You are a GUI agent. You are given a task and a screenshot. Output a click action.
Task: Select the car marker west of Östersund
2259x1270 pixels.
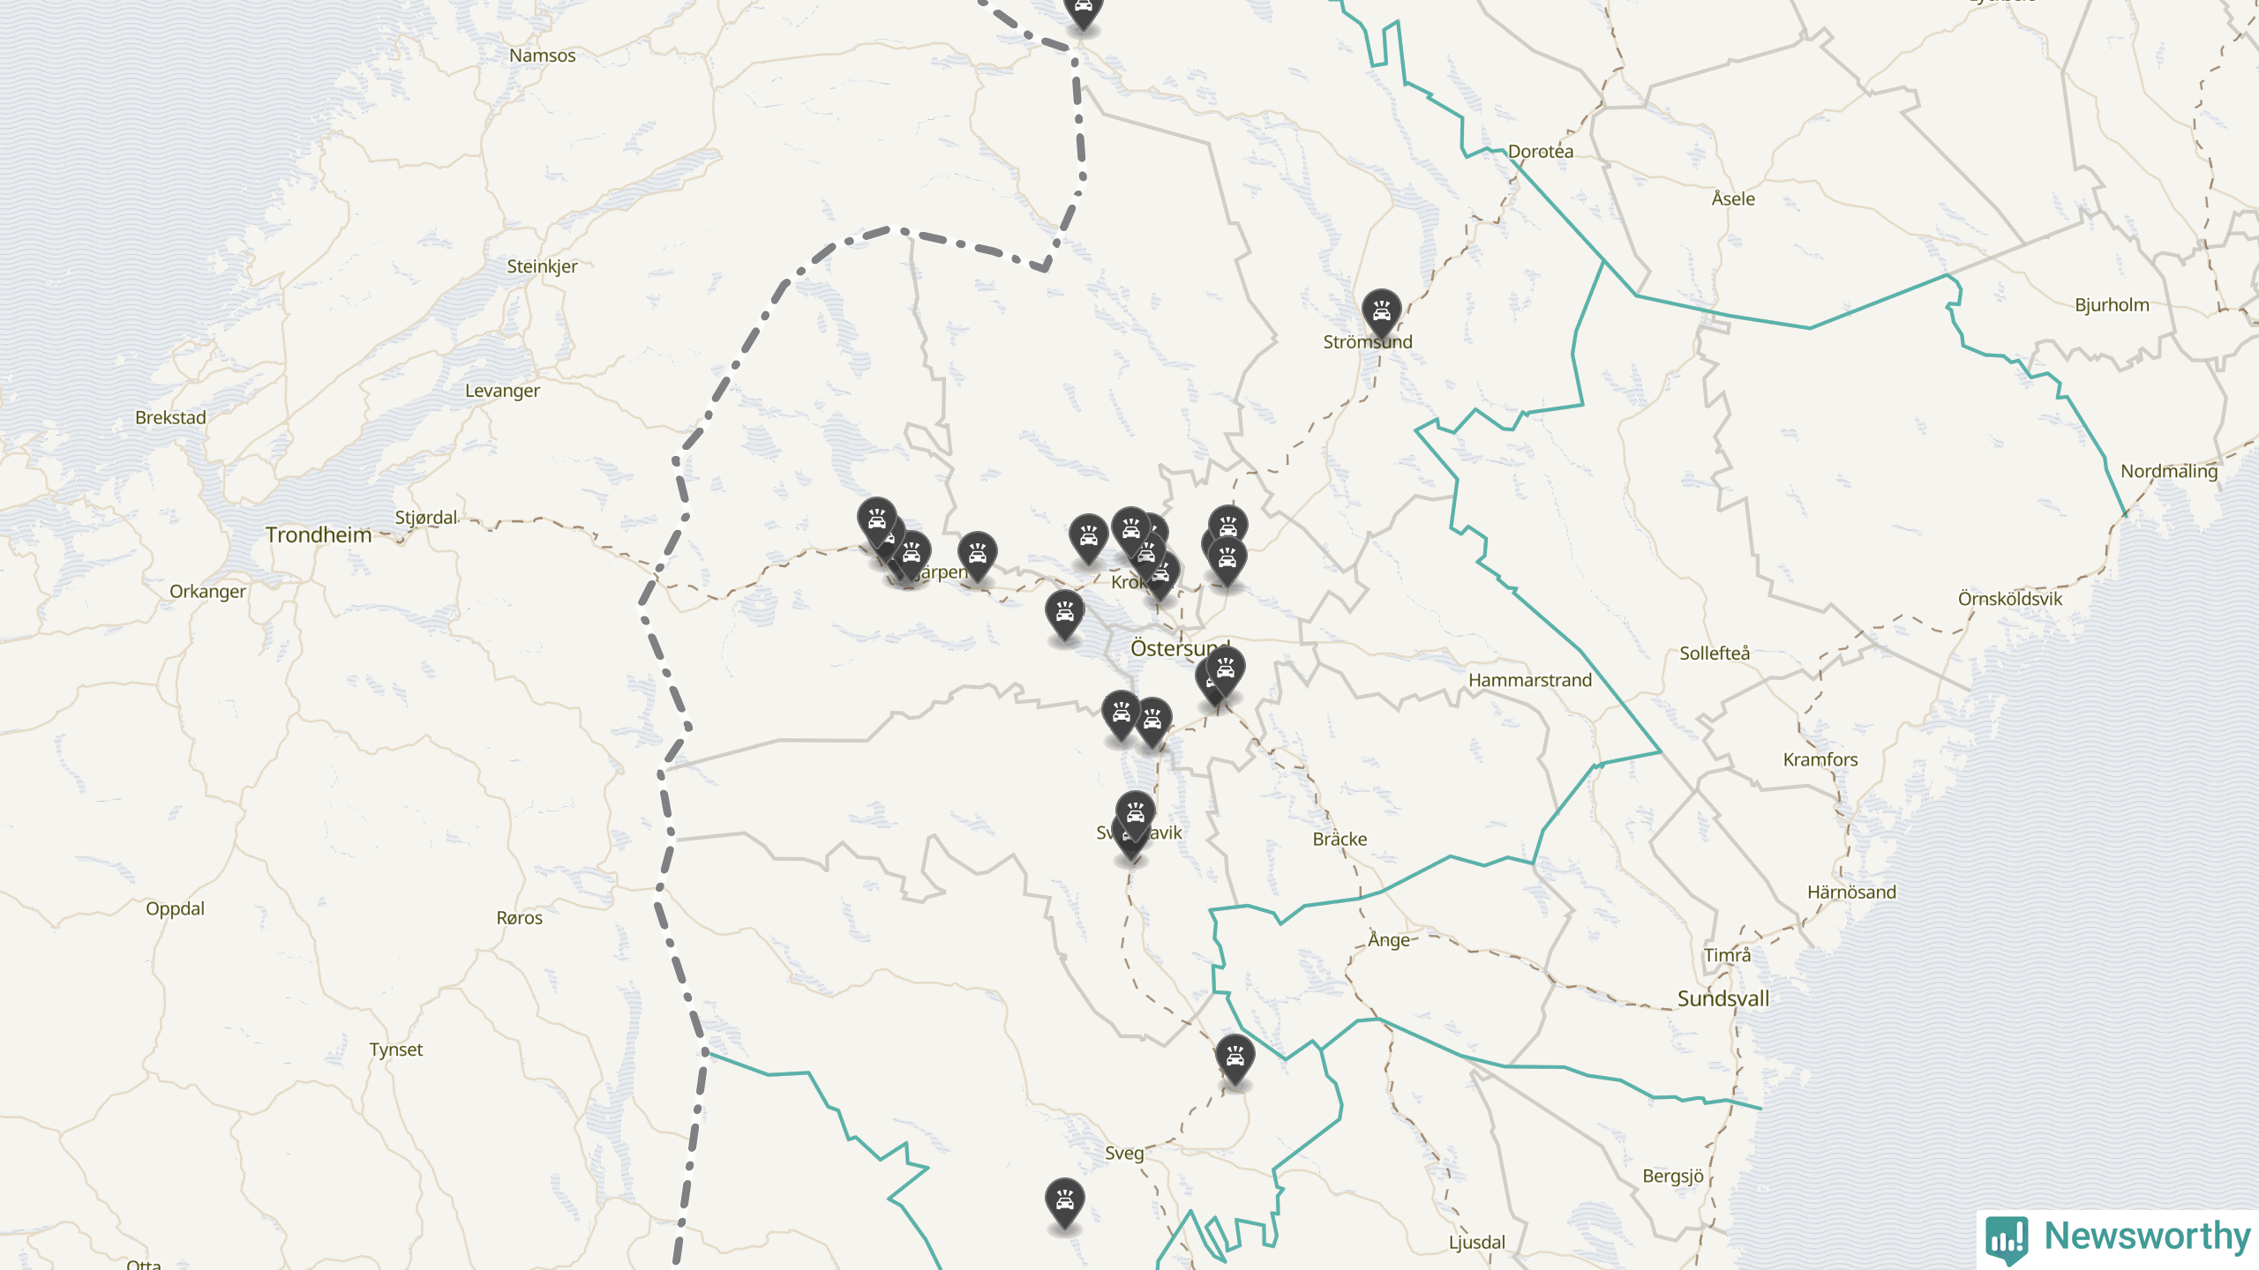(1065, 614)
